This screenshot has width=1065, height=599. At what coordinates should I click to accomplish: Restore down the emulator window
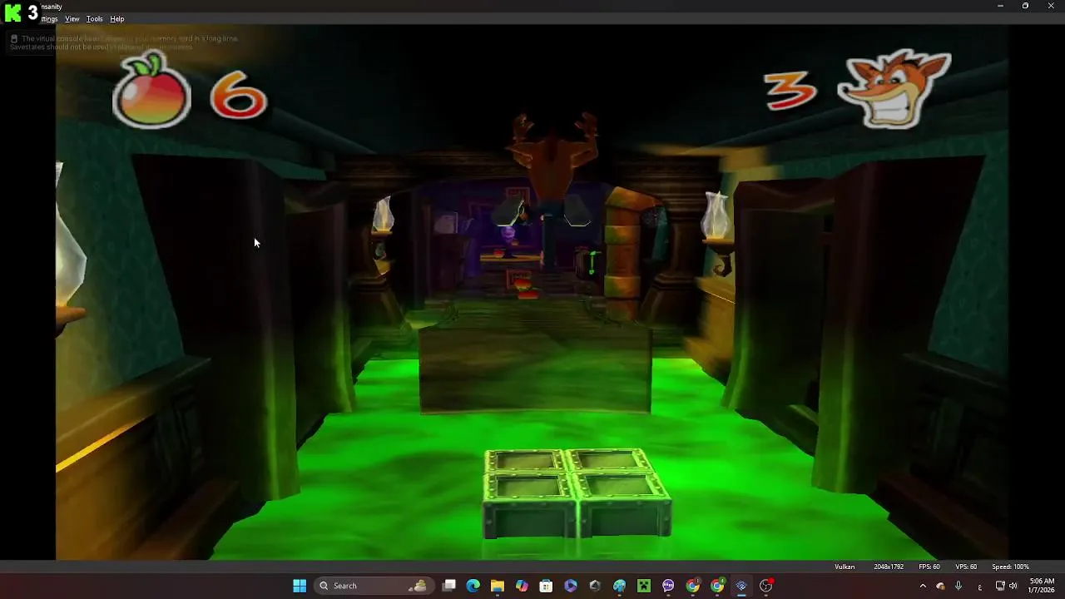[1025, 6]
